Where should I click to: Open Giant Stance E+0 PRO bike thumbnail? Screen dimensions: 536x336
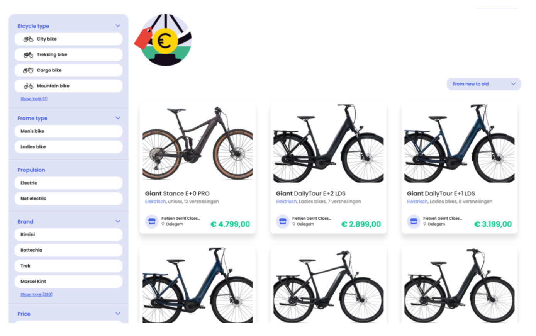[197, 143]
